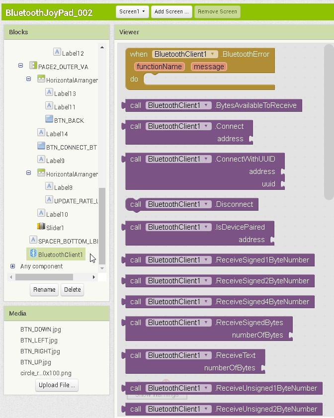This screenshot has height=418, width=334.
Task: Open component dropdown on BluetoothError block
Action: 213,54
